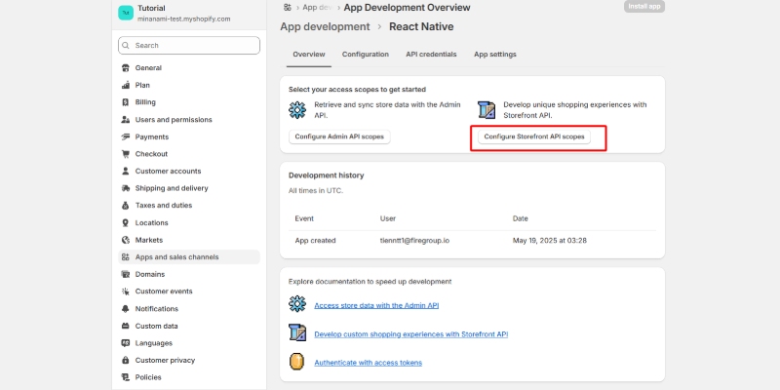Click the breadcrumb apps icon at top
Image resolution: width=780 pixels, height=390 pixels.
coord(287,8)
